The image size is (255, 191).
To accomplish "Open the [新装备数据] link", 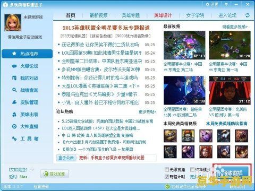I will (x=101, y=36).
